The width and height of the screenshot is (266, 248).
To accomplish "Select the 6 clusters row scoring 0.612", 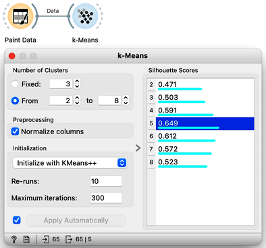I will 201,136.
